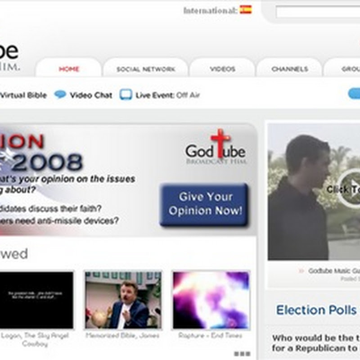Click the Give Your Opinion Now button

pos(204,204)
